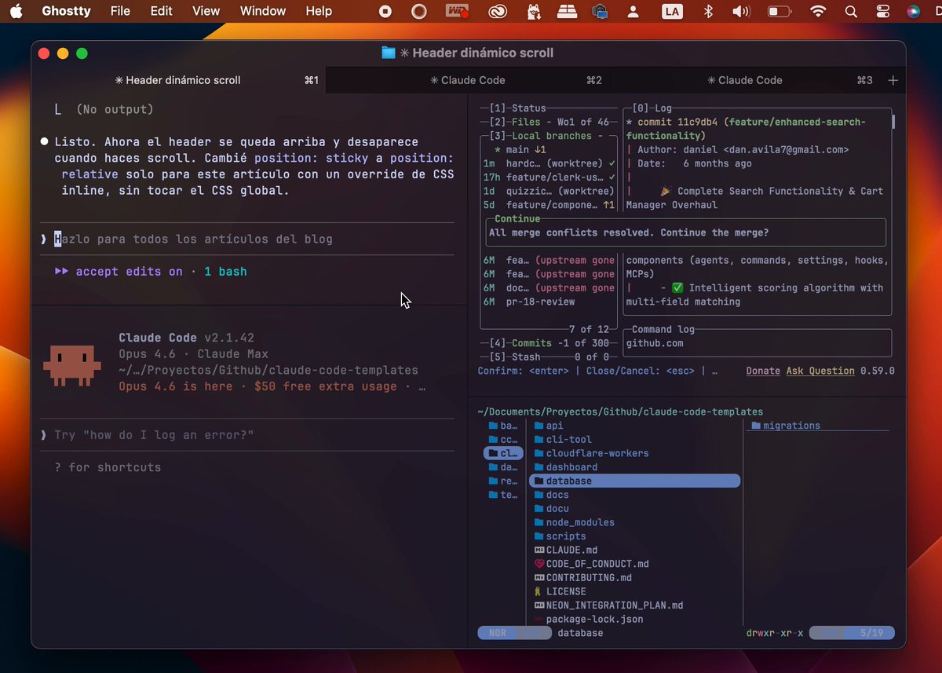Click the screen recording stop icon
This screenshot has width=942, height=673.
point(385,12)
